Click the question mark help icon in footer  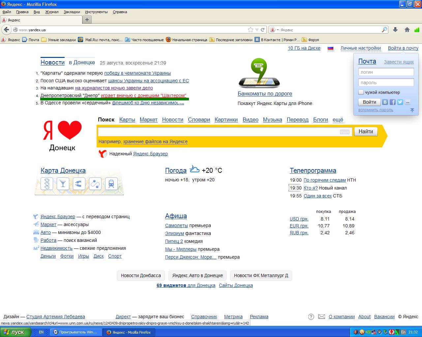click(311, 317)
